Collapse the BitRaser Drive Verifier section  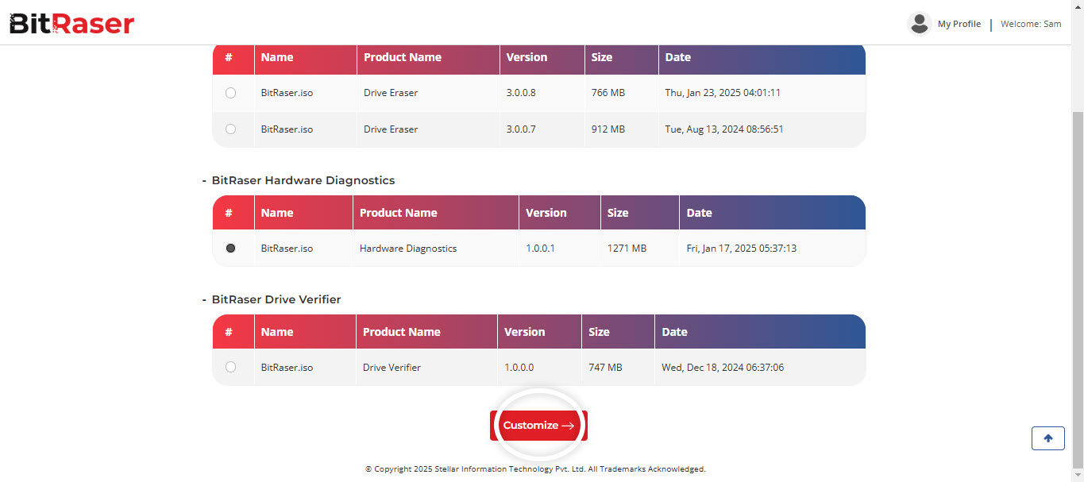(204, 299)
